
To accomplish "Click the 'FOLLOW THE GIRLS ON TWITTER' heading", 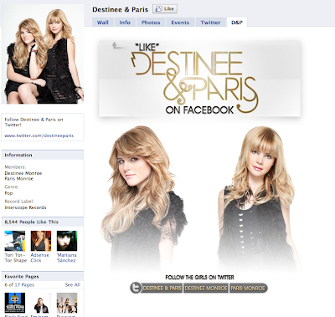I will click(199, 278).
